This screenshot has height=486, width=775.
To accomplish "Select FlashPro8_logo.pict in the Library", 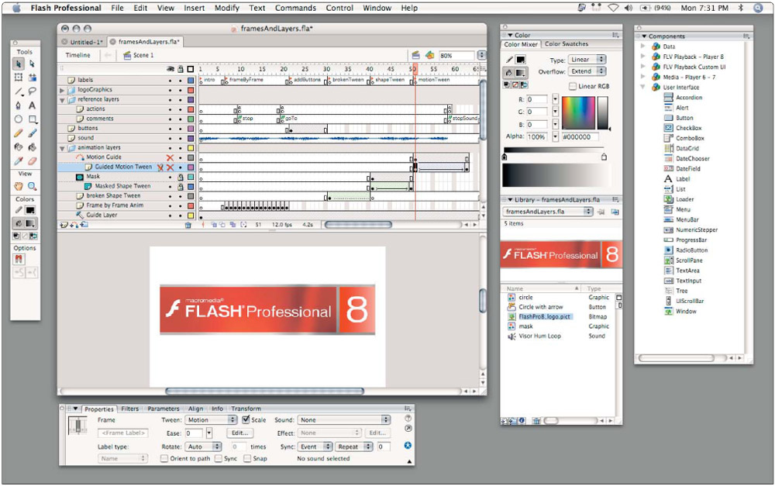I will click(x=545, y=317).
